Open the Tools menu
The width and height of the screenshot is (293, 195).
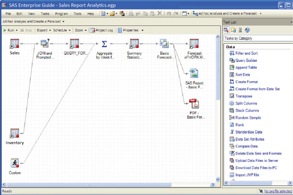(77, 14)
